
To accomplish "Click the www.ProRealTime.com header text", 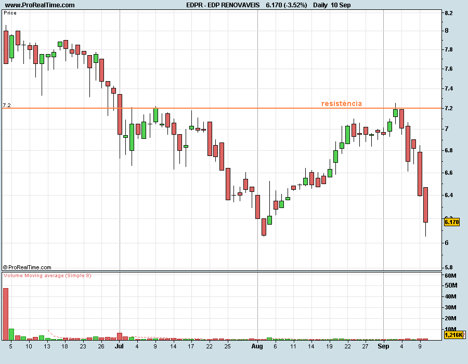I will (40, 5).
